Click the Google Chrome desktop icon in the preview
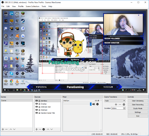The width and height of the screenshot is (149, 136). (x=11, y=81)
